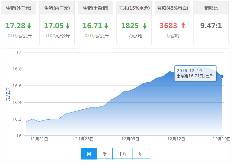Image resolution: width=232 pixels, height=164 pixels.
Task: Click the 12月05日 axis label
Action: pyautogui.click(x=130, y=139)
